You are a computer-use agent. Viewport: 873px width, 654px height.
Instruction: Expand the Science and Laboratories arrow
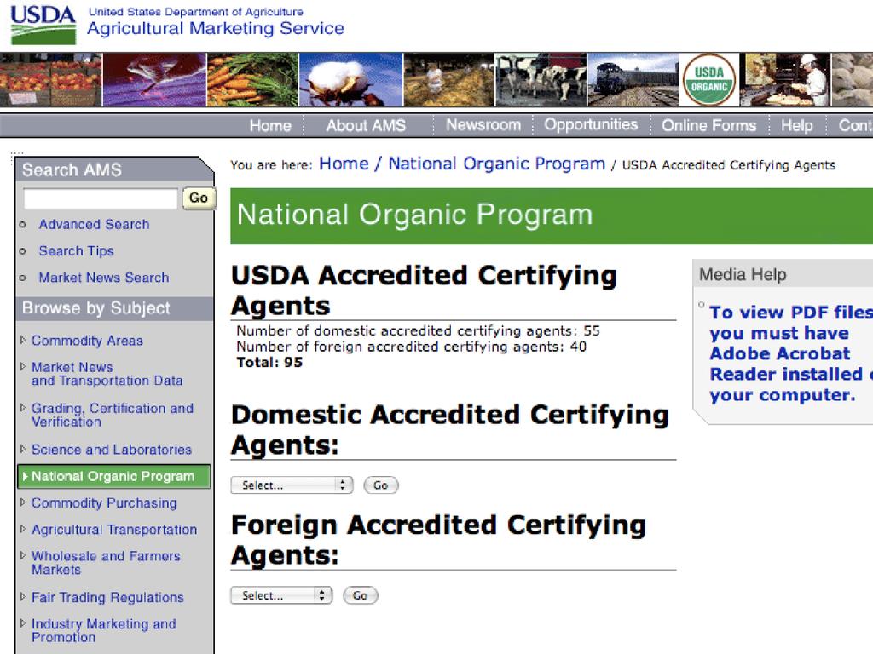23,450
